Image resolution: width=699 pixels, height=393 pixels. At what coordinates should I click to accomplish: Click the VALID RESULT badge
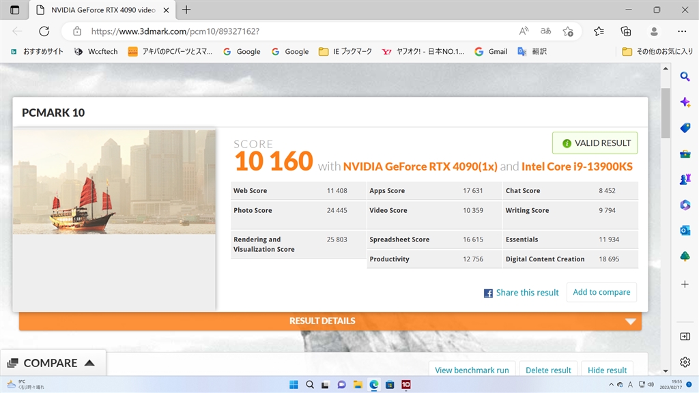point(595,143)
